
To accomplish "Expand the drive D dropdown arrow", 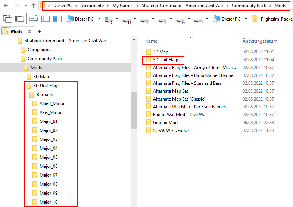I will (x=135, y=19).
